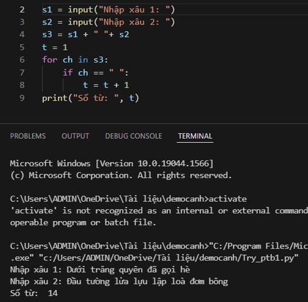
Task: Click the 'Số từ: 14' result in terminal
Action: (34, 293)
